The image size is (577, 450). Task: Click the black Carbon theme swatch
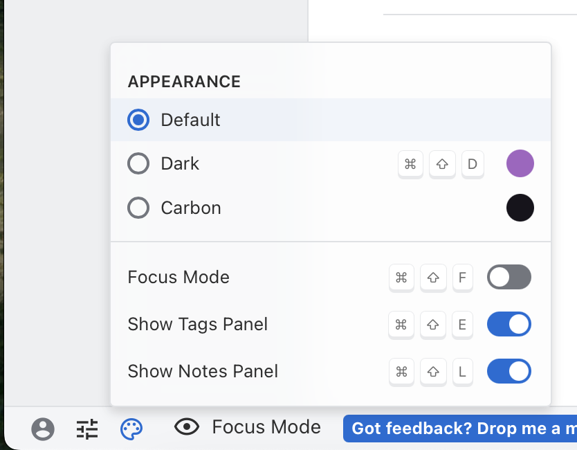pyautogui.click(x=520, y=208)
